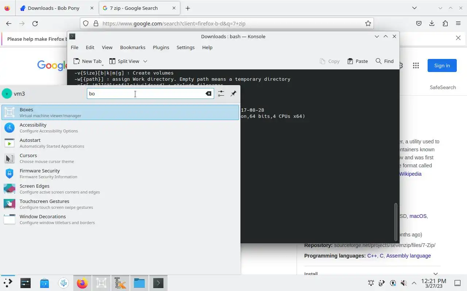Clear the launcher search field
467x291 pixels.
208,93
